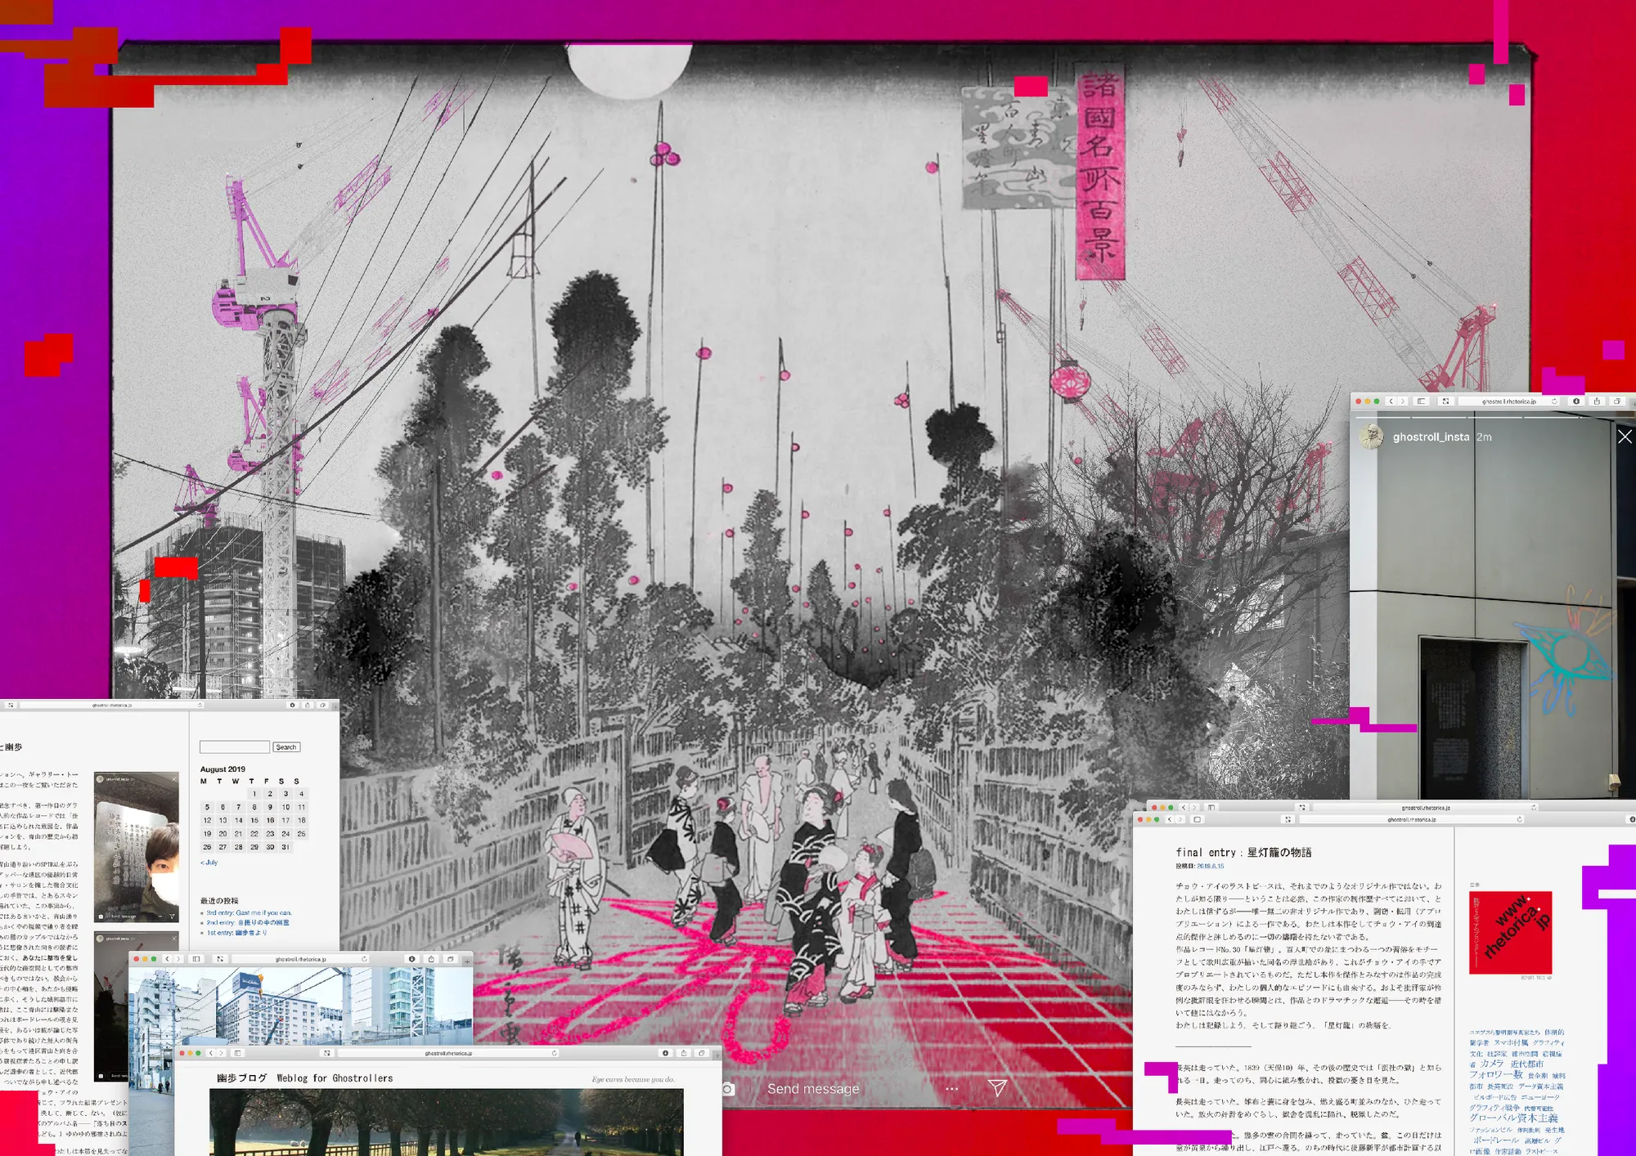Open the 3rd entry recent post link
Viewport: 1636px width, 1156px height.
click(249, 912)
